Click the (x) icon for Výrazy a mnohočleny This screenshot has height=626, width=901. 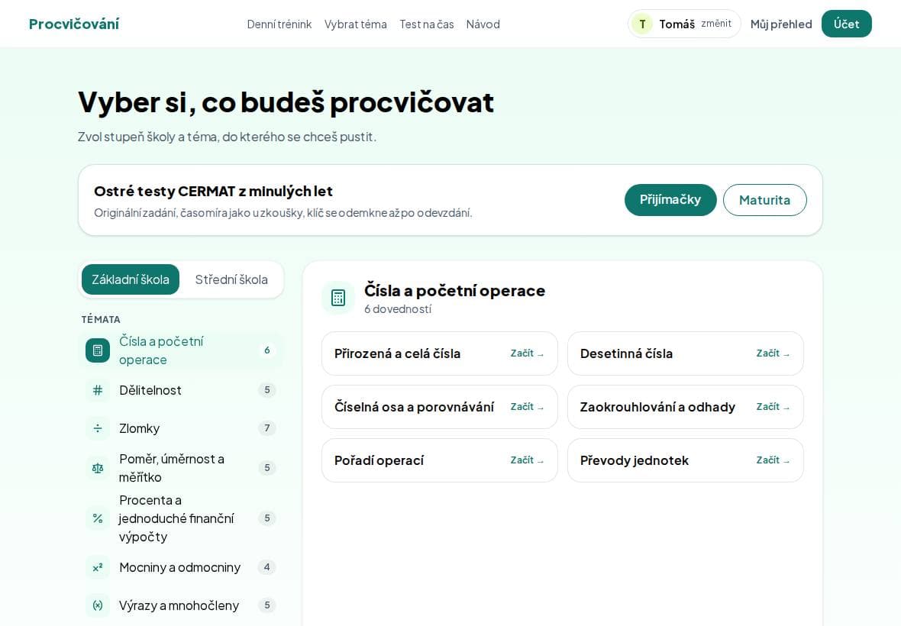98,605
